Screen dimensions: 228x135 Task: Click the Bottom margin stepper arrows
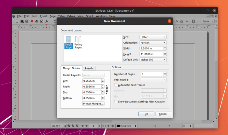coord(103,98)
